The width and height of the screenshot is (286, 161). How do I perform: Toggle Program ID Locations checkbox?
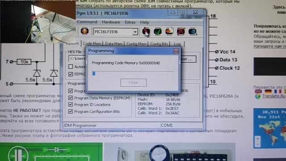pyautogui.click(x=71, y=105)
